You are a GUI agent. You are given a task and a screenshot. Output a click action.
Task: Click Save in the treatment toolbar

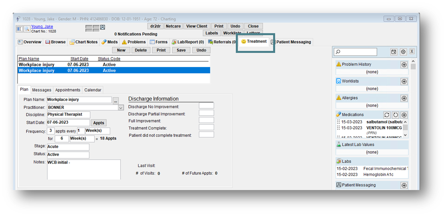pyautogui.click(x=181, y=50)
